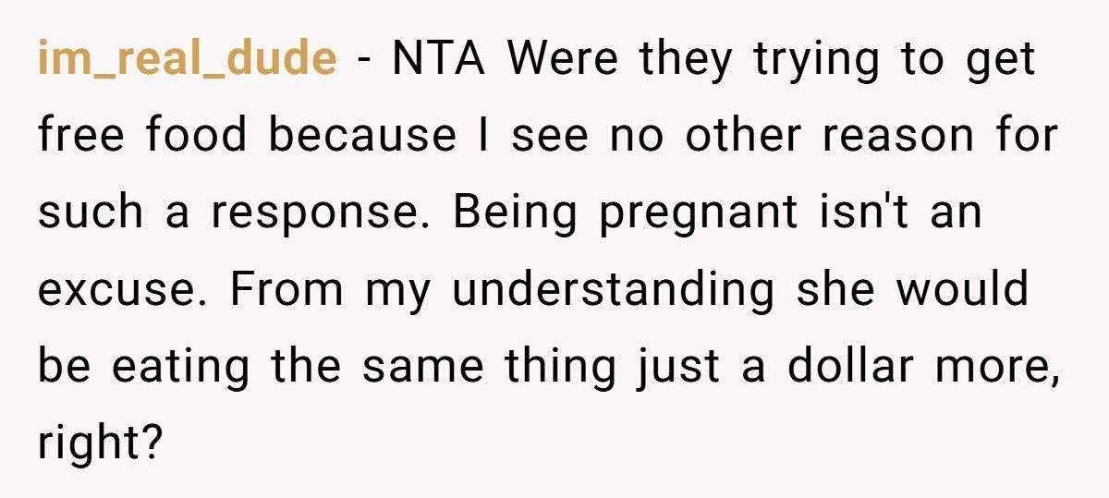This screenshot has height=498, width=1109.
Task: Open the im_real_dude user profile link
Action: (188, 60)
